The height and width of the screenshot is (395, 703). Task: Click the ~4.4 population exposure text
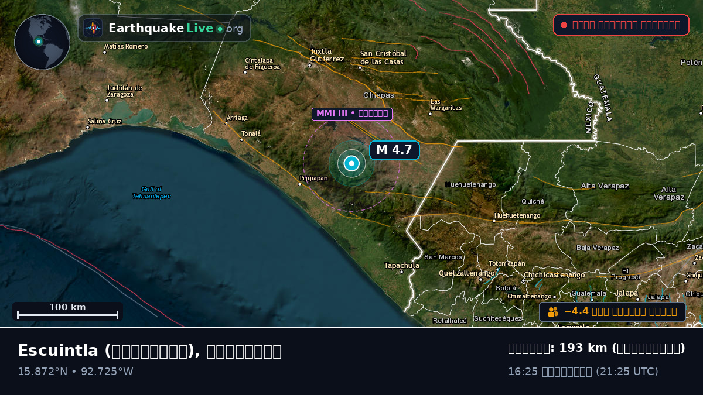pos(620,311)
